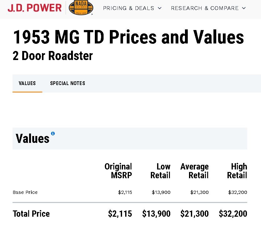Click the High Retail column header

pyautogui.click(x=237, y=171)
